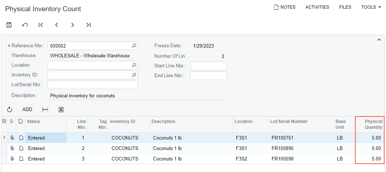The height and width of the screenshot is (172, 386).
Task: Open the Activities menu item
Action: (317, 7)
